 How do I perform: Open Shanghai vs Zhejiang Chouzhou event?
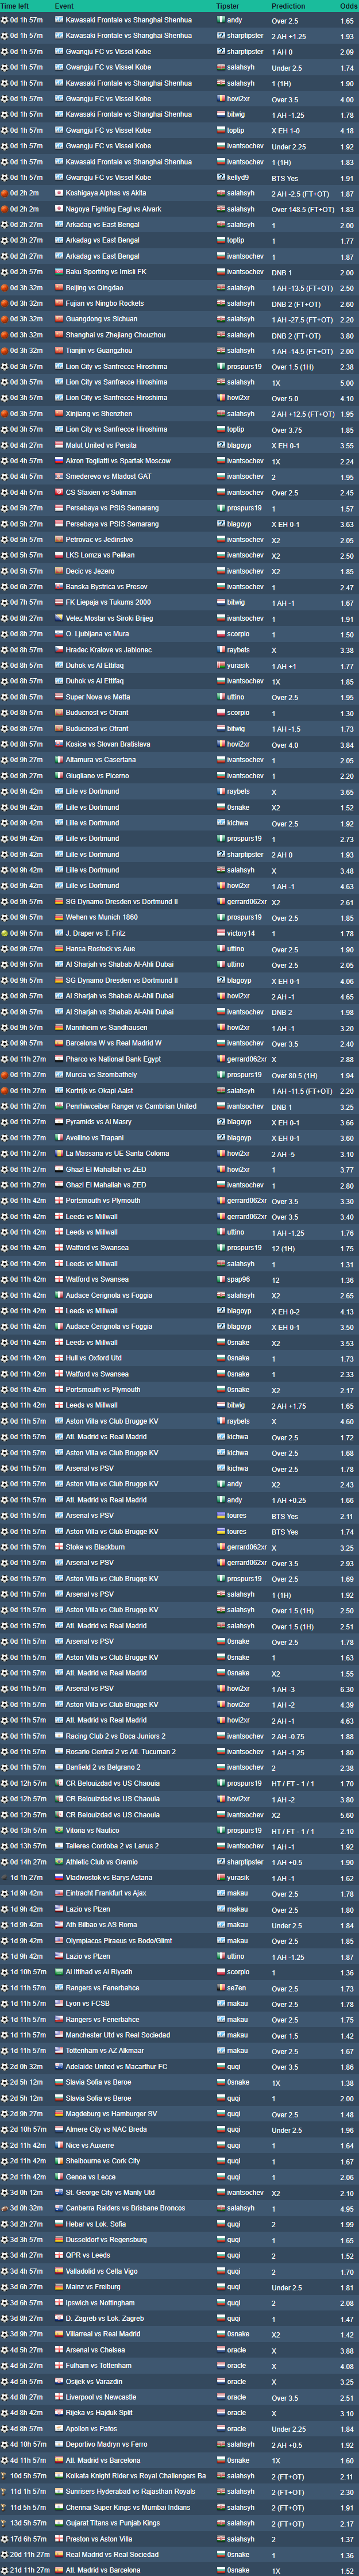pos(116,335)
